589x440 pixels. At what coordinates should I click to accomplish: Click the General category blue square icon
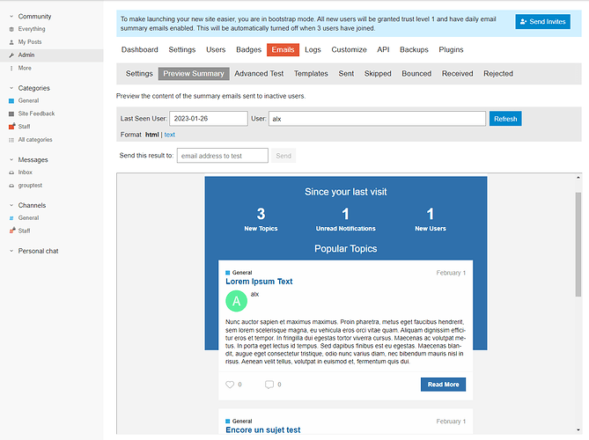coord(11,101)
